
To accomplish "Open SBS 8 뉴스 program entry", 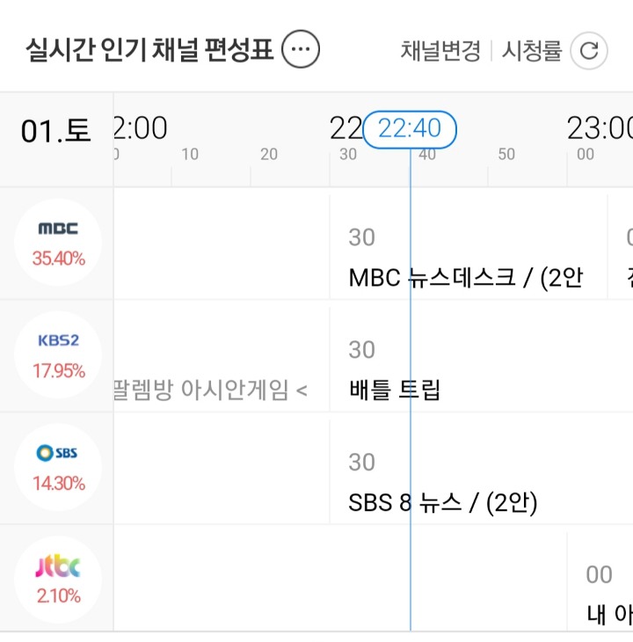I will click(x=442, y=502).
